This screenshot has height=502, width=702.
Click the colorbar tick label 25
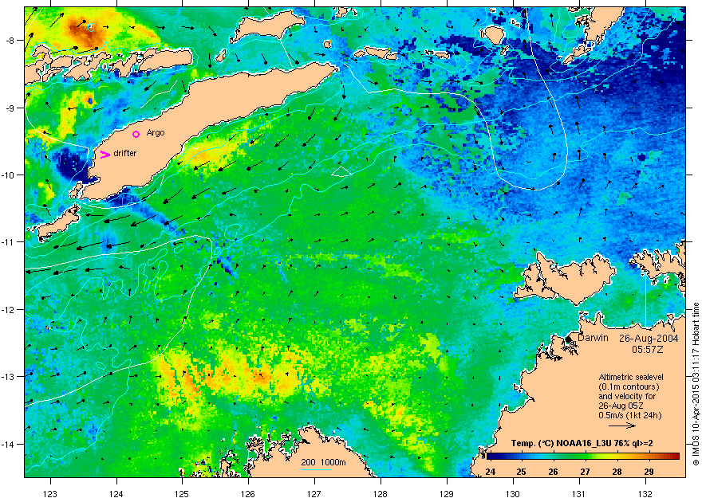pyautogui.click(x=521, y=472)
